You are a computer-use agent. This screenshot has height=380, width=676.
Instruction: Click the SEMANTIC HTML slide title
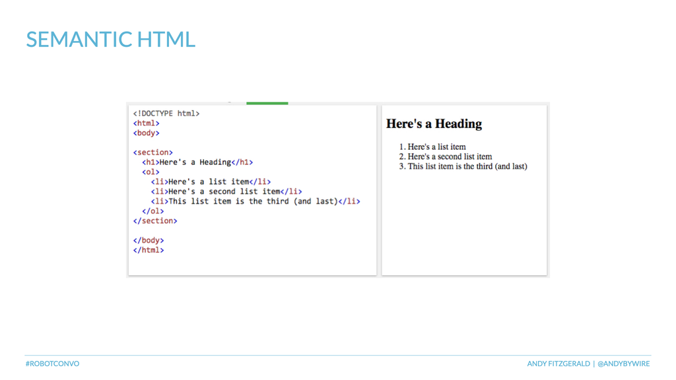click(x=110, y=39)
